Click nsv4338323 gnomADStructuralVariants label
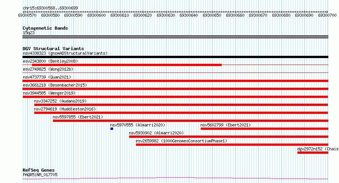Viewport: 339px width, 183px height. (65, 53)
